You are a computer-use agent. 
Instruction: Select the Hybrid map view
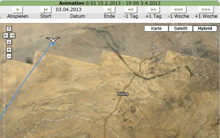pyautogui.click(x=205, y=28)
